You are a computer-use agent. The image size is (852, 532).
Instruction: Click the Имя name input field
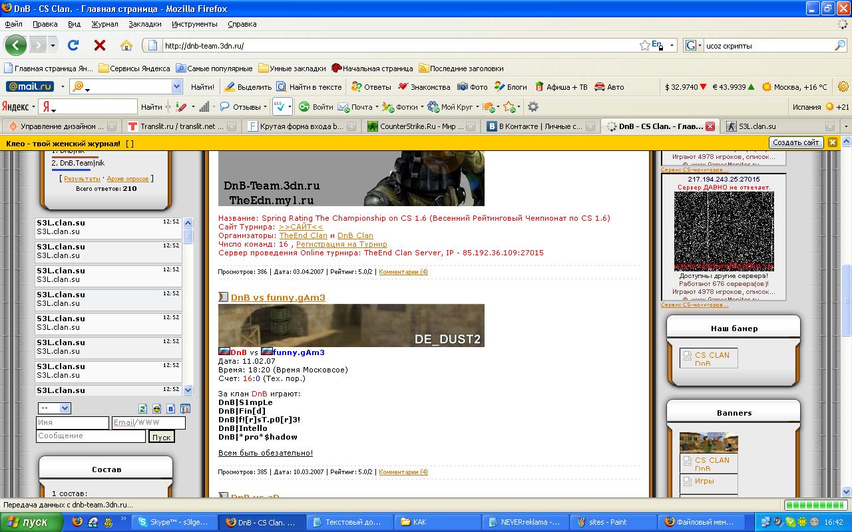coord(73,422)
